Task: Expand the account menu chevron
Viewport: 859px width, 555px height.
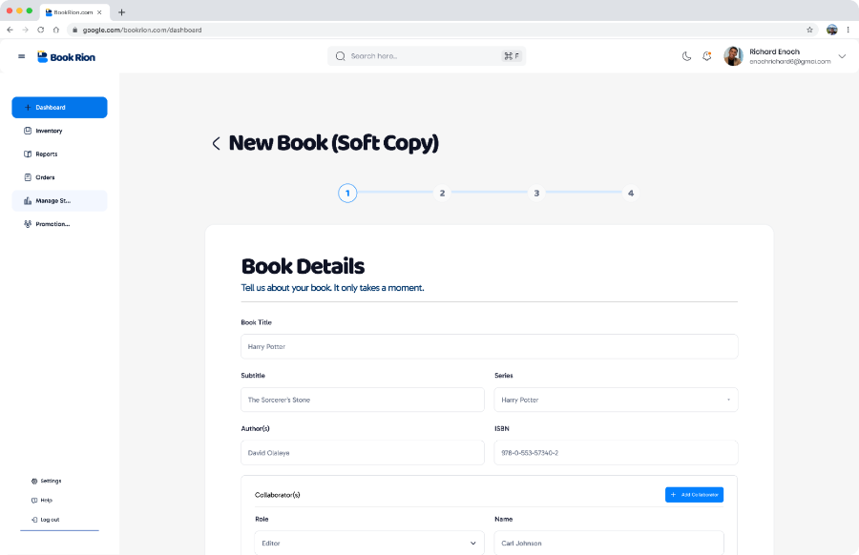Action: click(x=843, y=56)
